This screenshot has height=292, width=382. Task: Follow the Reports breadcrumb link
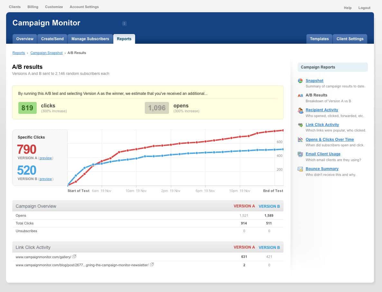pyautogui.click(x=19, y=53)
